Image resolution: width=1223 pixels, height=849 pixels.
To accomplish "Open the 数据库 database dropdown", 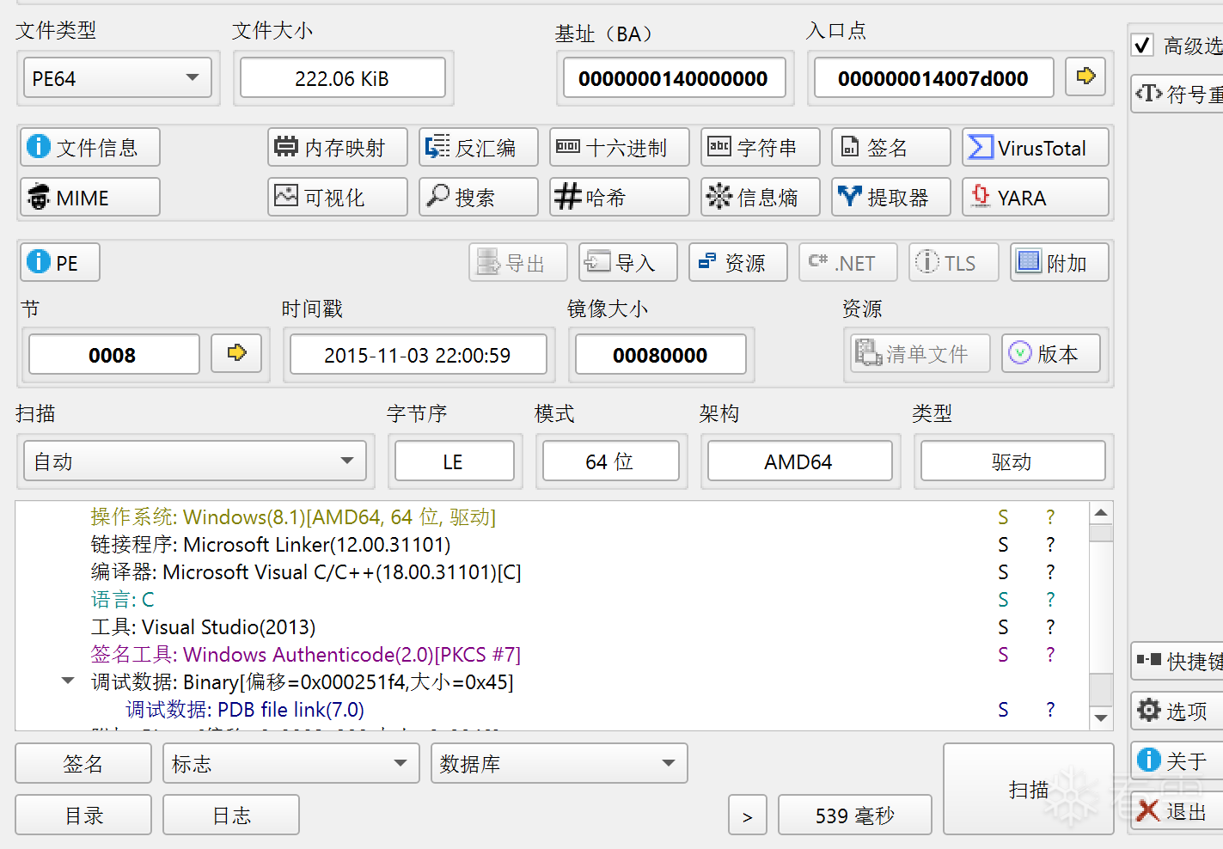I will pos(559,764).
